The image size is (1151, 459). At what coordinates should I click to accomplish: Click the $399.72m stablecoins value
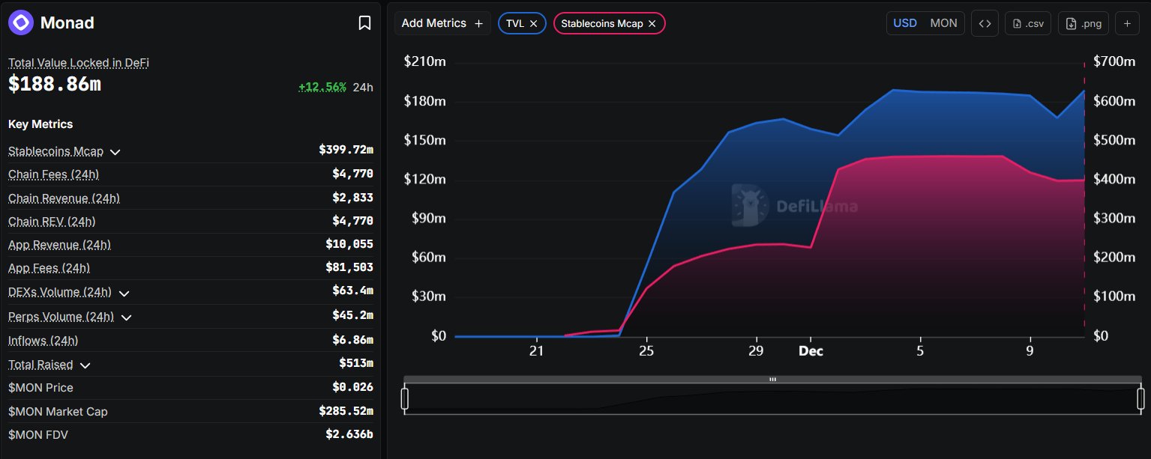(346, 150)
